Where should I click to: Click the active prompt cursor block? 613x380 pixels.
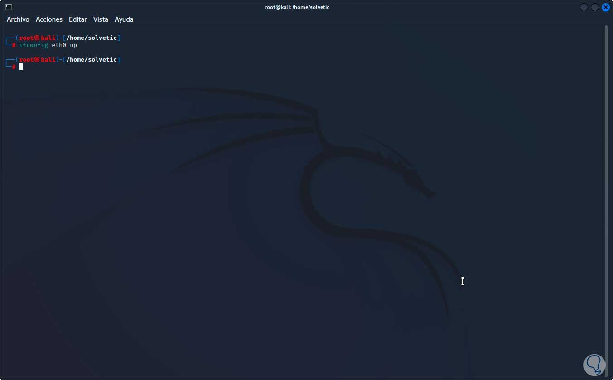coord(21,67)
